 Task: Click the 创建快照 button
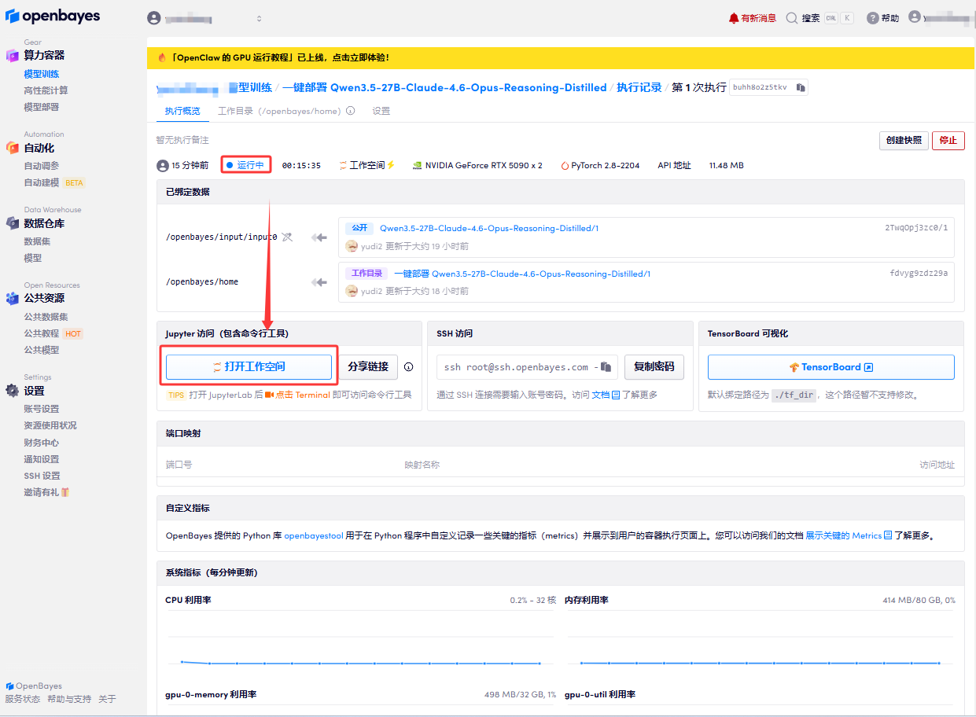pyautogui.click(x=904, y=140)
